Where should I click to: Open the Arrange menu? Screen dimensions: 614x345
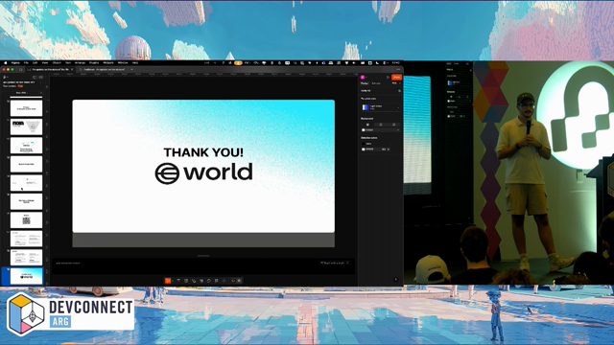[x=80, y=62]
